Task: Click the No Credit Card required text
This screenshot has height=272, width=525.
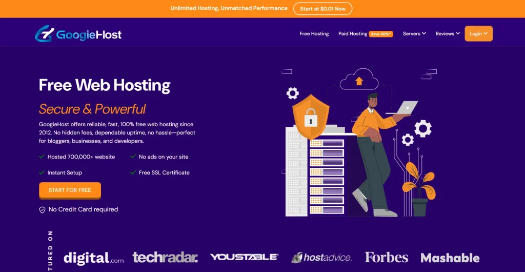Action: coord(84,209)
